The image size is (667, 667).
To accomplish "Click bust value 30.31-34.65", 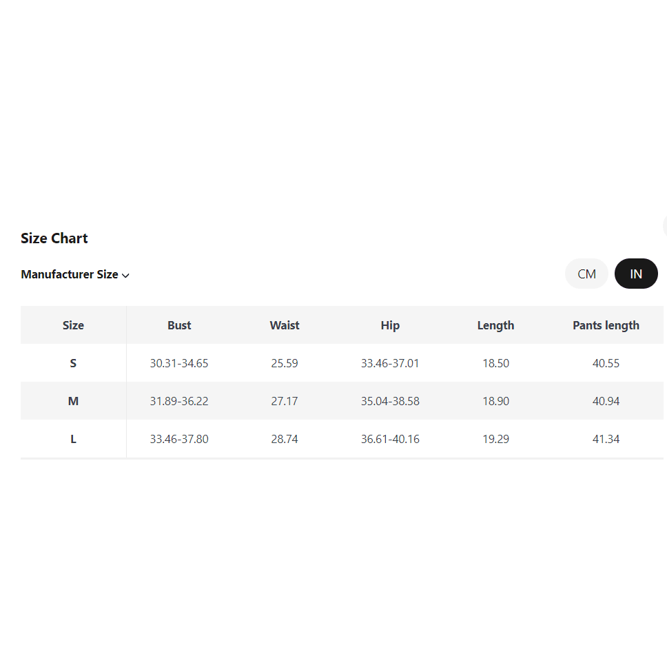I will [x=179, y=363].
